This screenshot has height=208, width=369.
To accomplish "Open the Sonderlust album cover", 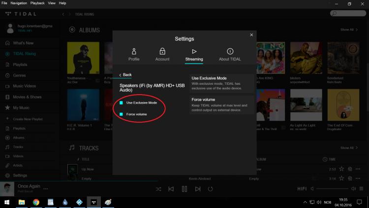I will [x=343, y=58].
